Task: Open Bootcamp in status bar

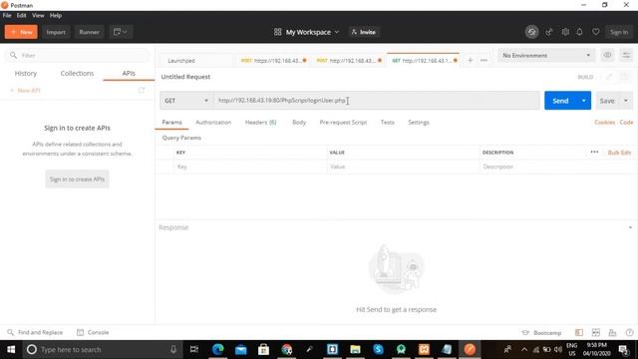Action: point(541,332)
